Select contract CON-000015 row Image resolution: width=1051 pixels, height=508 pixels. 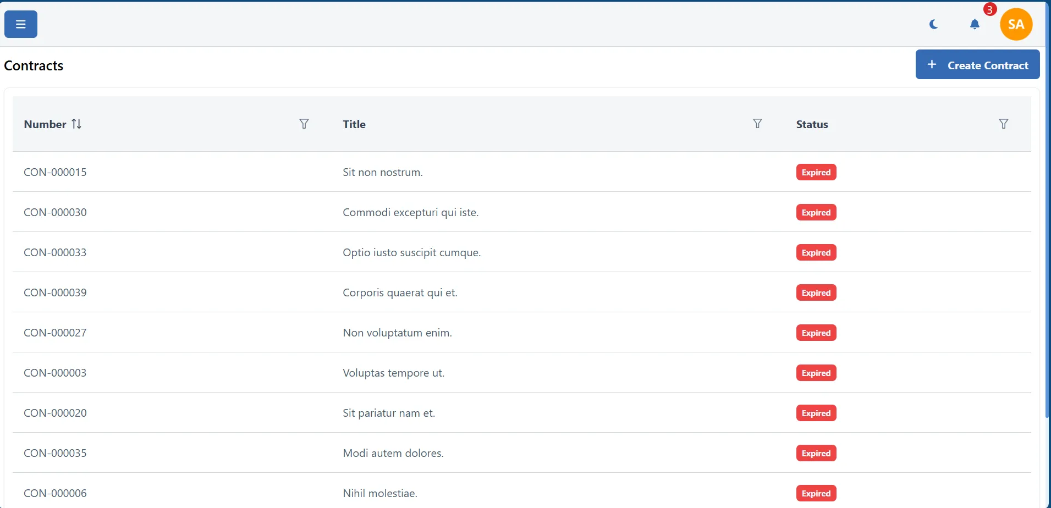pos(55,172)
